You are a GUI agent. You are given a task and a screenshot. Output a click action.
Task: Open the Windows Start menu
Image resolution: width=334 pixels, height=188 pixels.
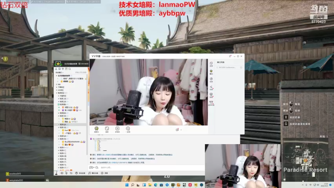[127, 185]
